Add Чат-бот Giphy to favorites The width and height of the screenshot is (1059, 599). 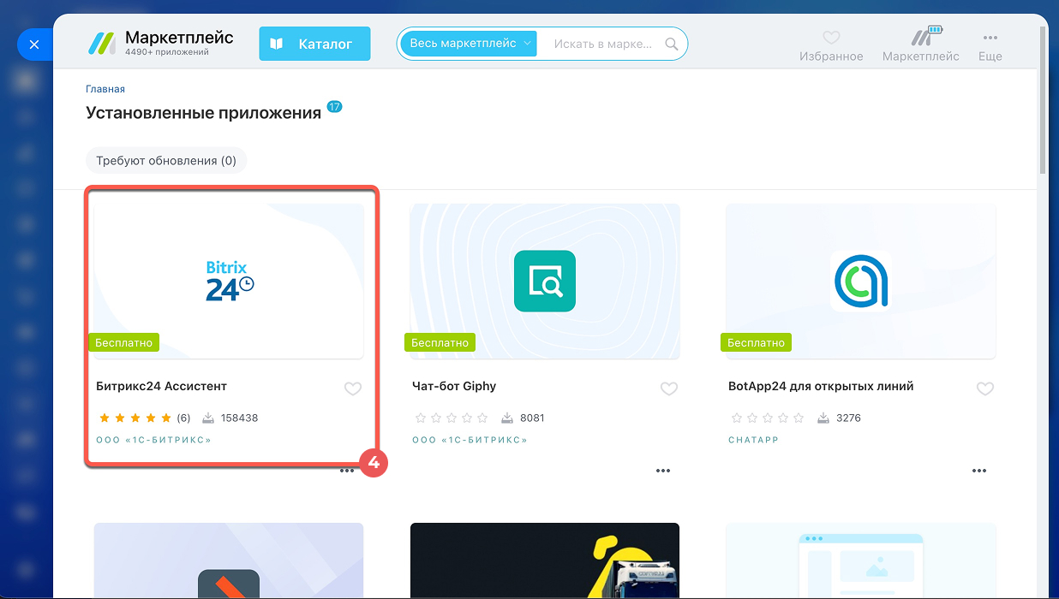(x=669, y=388)
